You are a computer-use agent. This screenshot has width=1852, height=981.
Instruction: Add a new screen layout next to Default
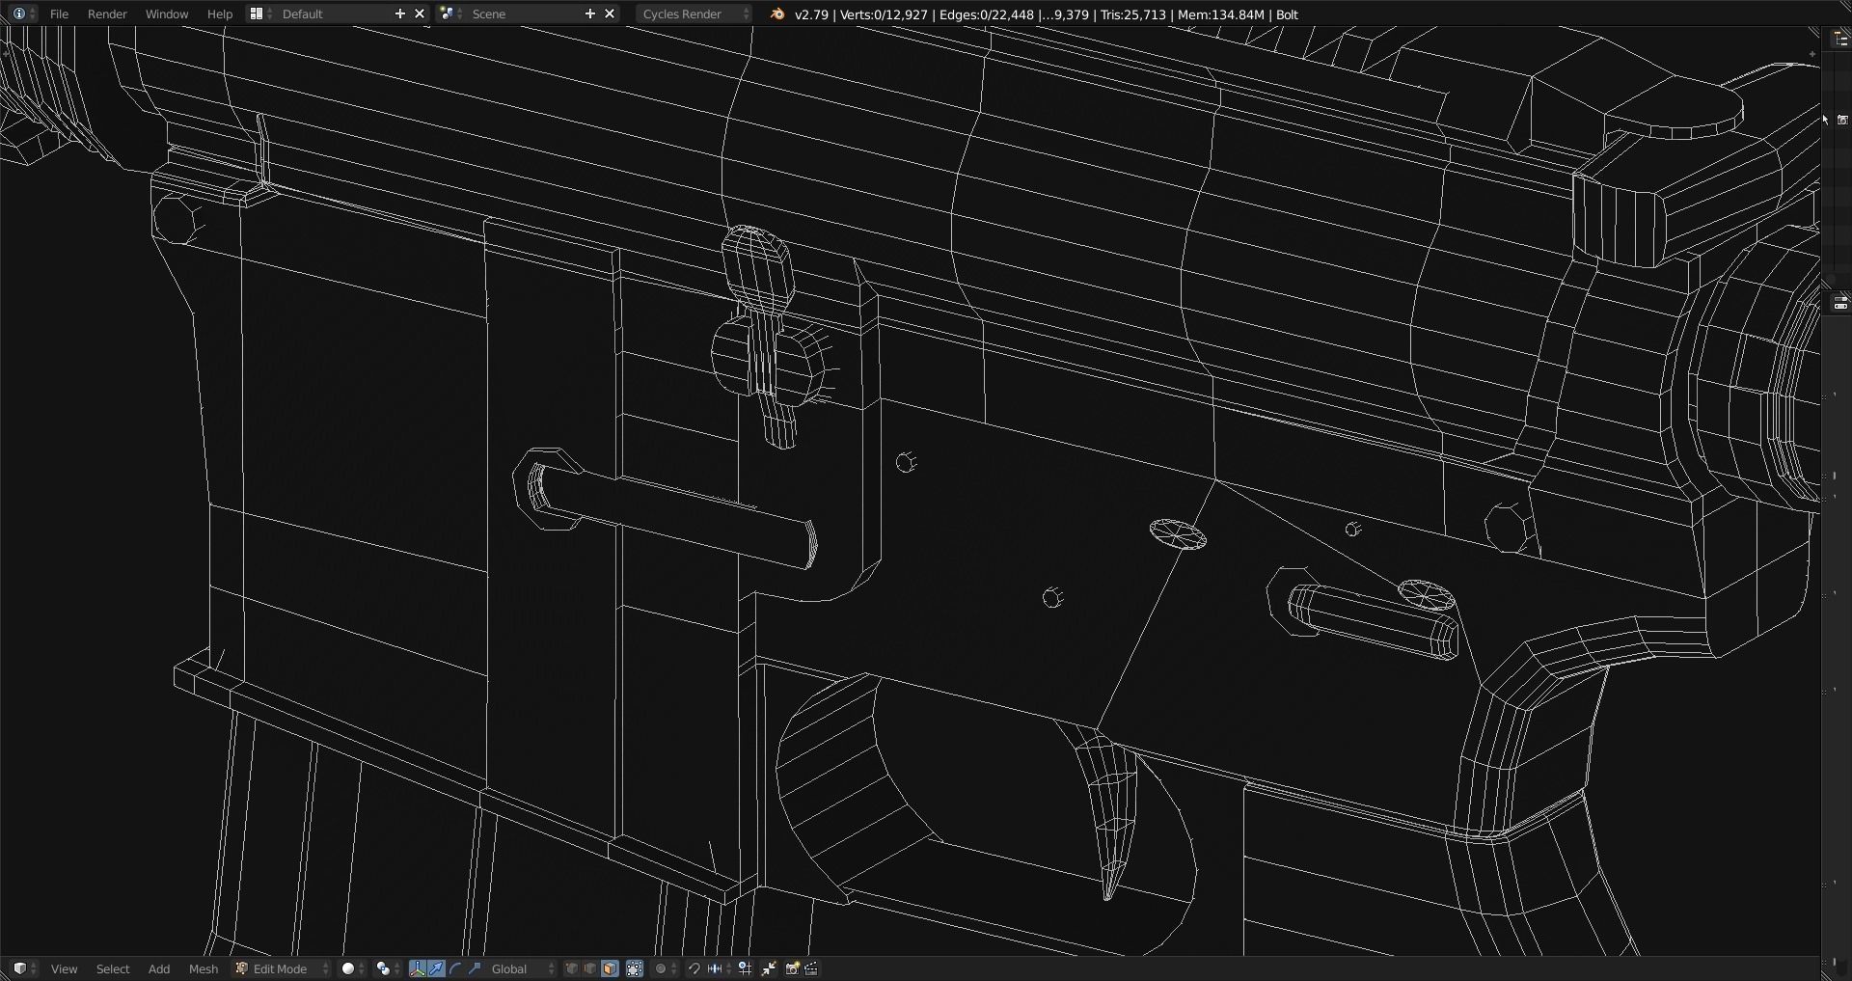pos(399,14)
